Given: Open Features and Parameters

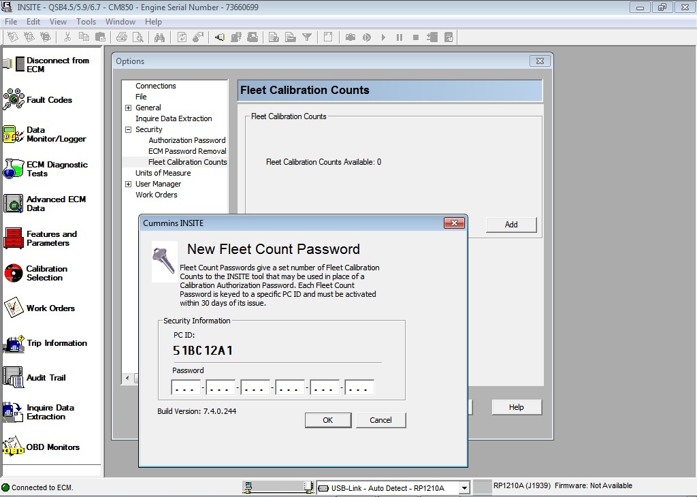Looking at the screenshot, I should [40, 238].
